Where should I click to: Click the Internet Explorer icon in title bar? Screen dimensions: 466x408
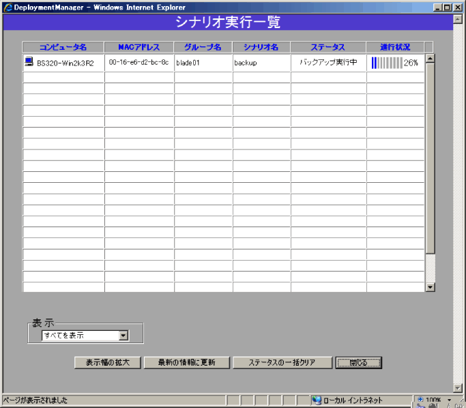tap(8, 7)
